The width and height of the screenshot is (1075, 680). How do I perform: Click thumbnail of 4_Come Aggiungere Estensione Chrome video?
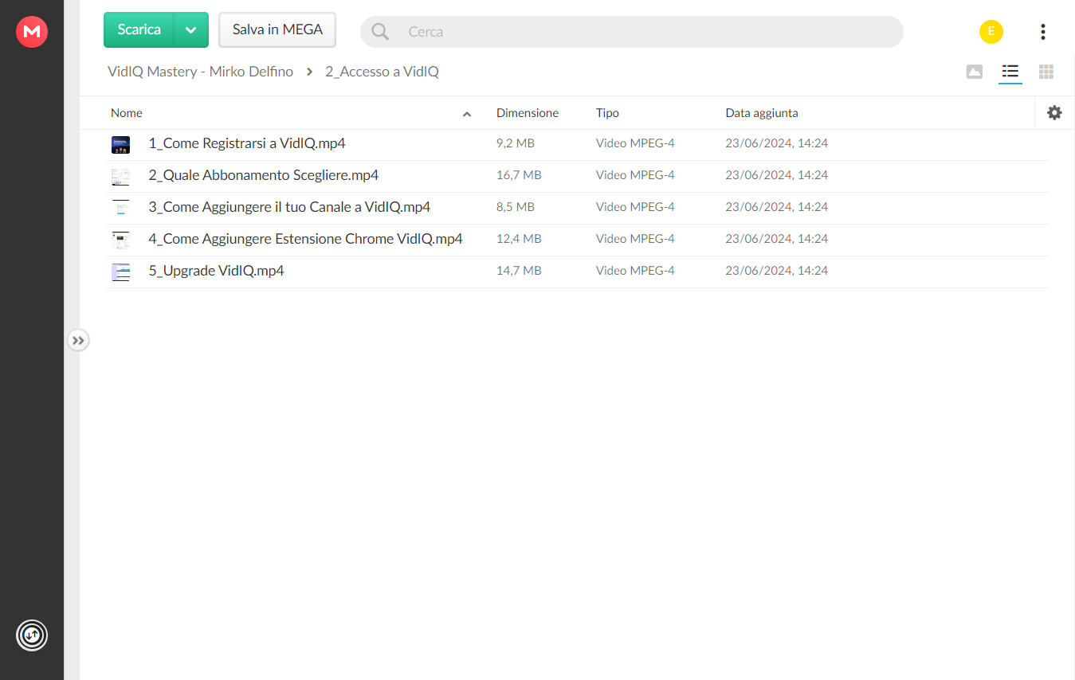coord(120,240)
